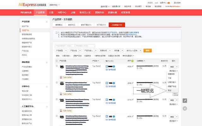Edit stock pencil icon next to 2048
Image resolution: width=202 pixels, height=126 pixels.
133,83
